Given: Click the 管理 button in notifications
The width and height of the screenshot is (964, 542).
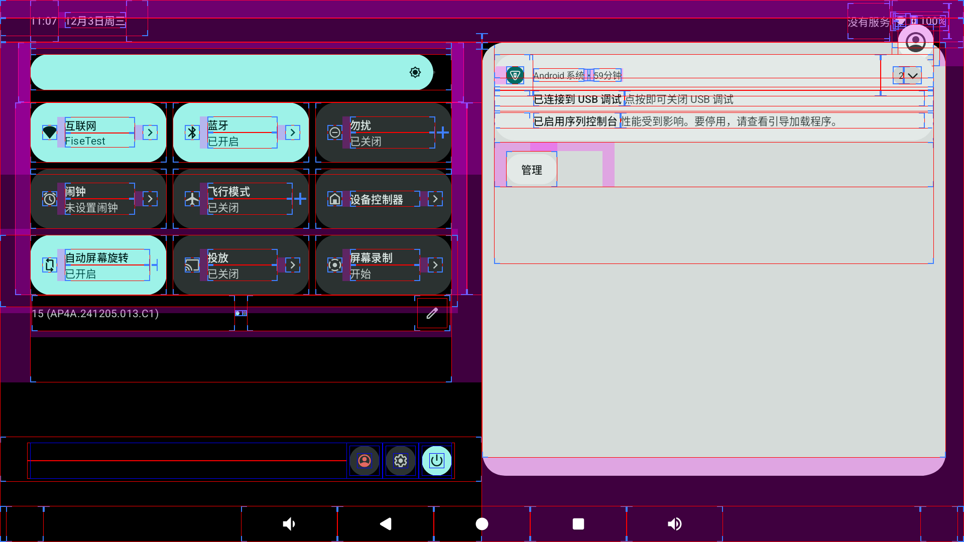Looking at the screenshot, I should tap(531, 169).
